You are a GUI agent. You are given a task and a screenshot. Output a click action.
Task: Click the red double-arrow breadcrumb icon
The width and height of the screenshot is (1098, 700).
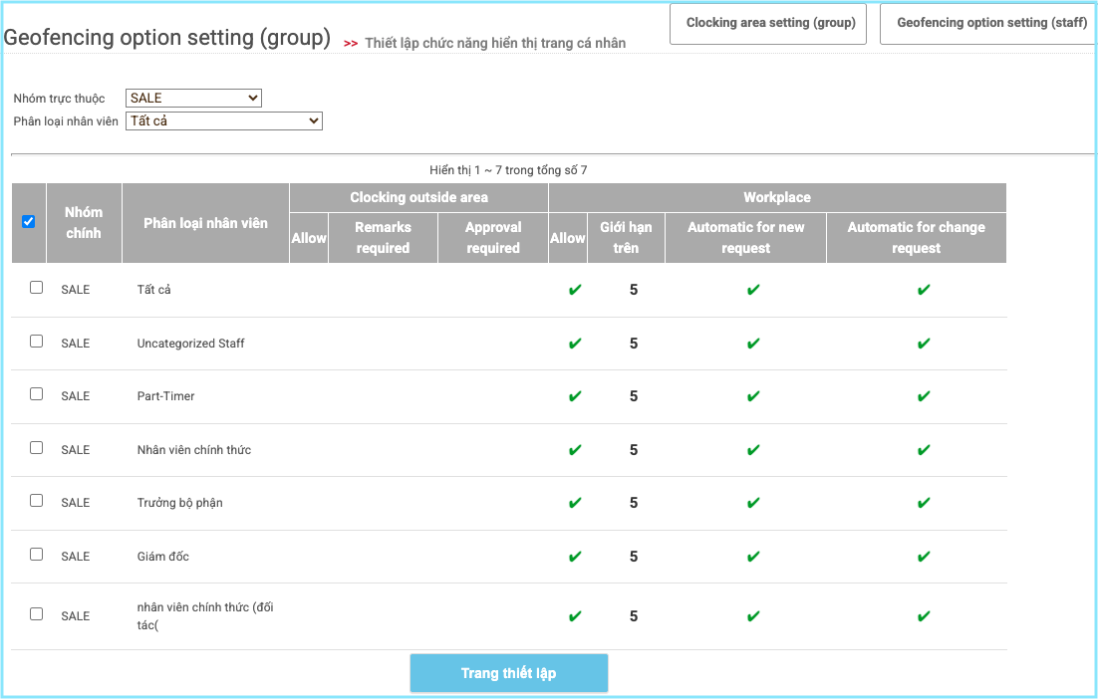coord(351,44)
